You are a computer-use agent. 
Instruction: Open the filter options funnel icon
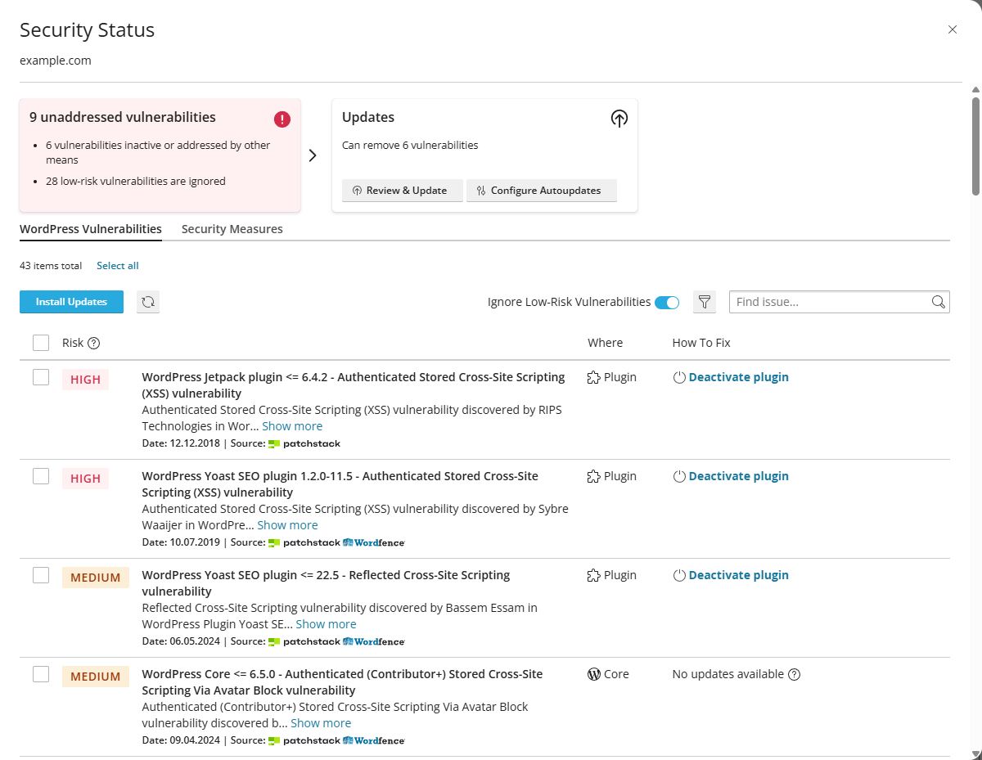tap(705, 302)
